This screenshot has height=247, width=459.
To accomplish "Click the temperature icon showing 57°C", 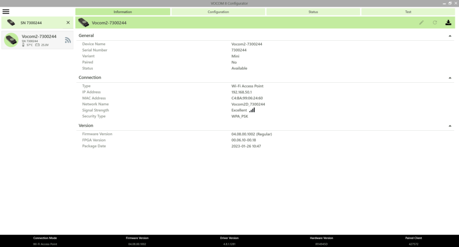I will tap(23, 45).
